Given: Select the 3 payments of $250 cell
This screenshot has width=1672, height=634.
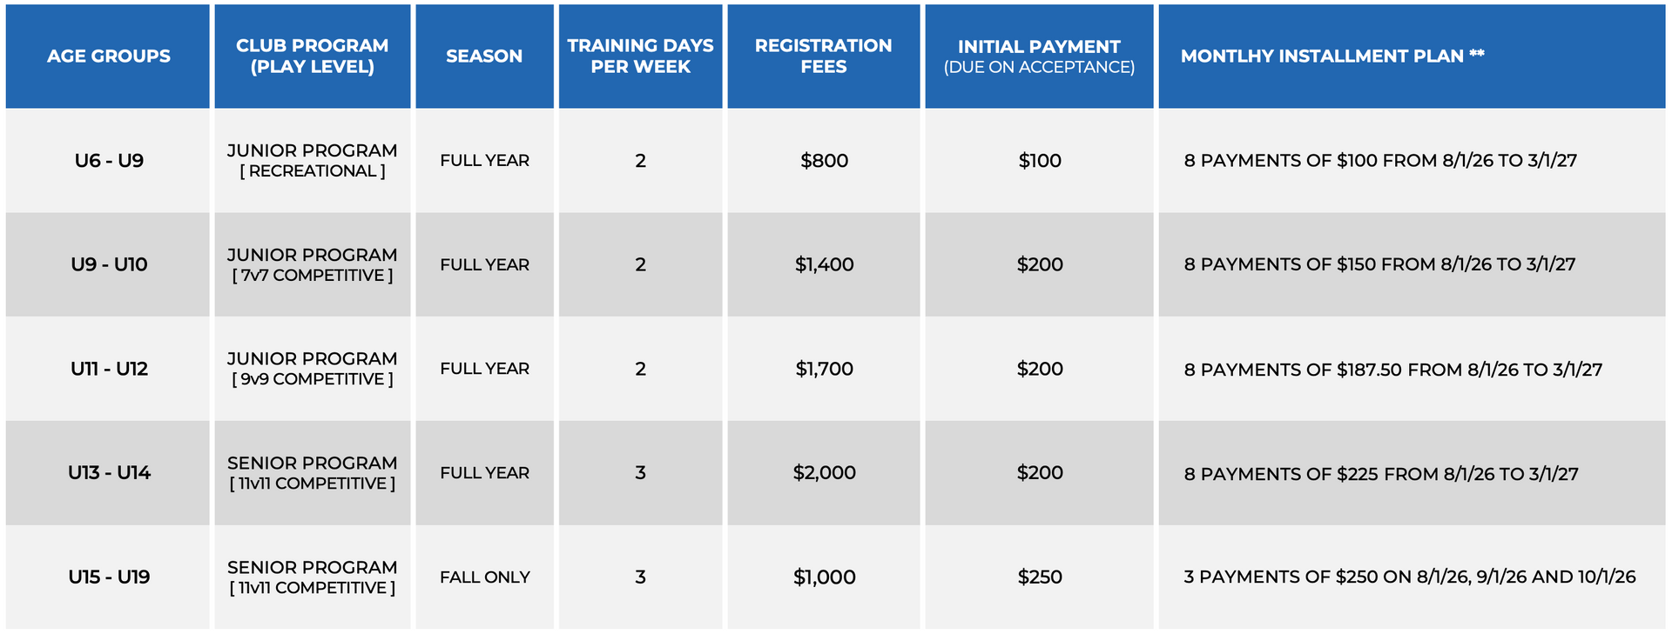Looking at the screenshot, I should (1412, 577).
